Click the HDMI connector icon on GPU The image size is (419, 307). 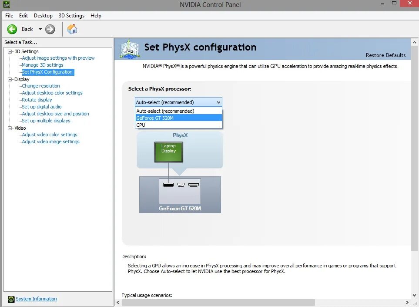[194, 185]
